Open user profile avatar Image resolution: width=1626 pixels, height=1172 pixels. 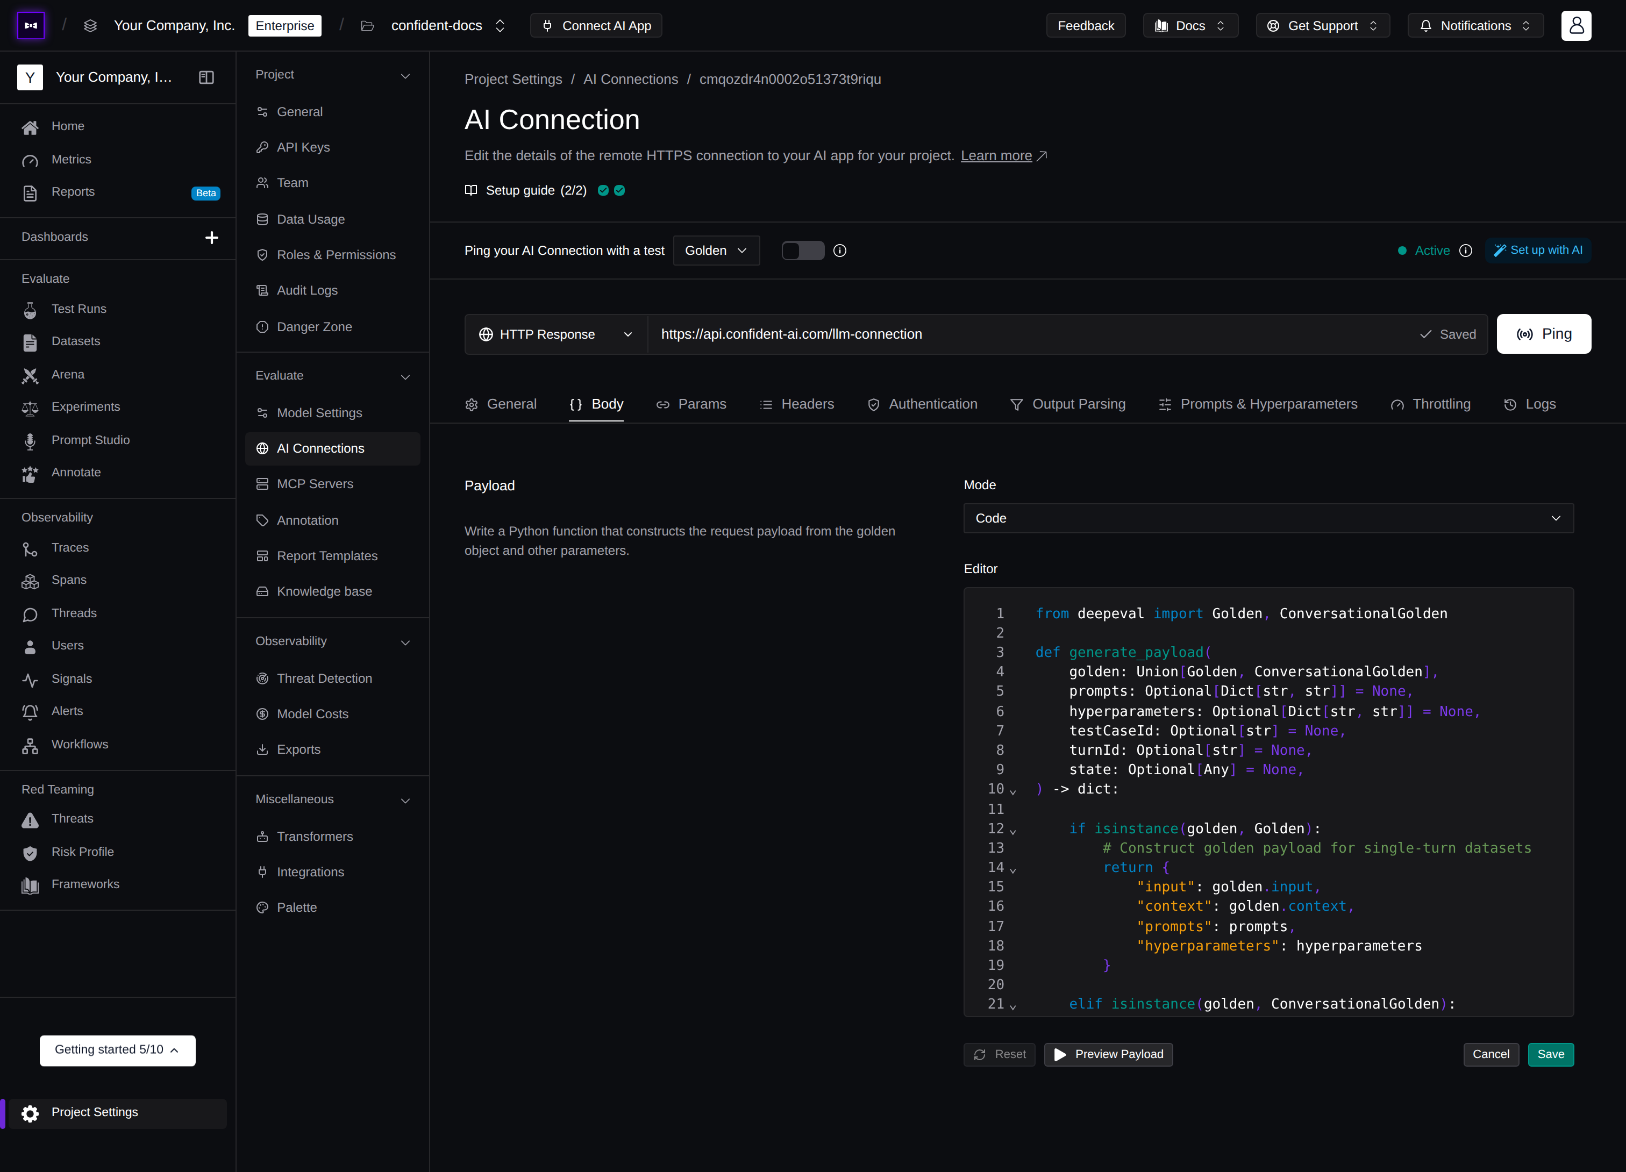point(1576,26)
